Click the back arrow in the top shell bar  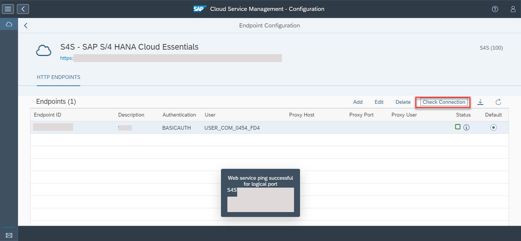pyautogui.click(x=23, y=9)
